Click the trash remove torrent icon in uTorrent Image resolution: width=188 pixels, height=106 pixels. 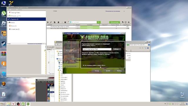pyautogui.click(x=58, y=22)
